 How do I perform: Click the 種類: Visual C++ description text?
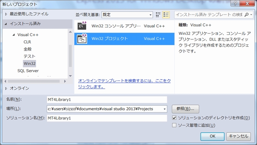[x=195, y=25]
